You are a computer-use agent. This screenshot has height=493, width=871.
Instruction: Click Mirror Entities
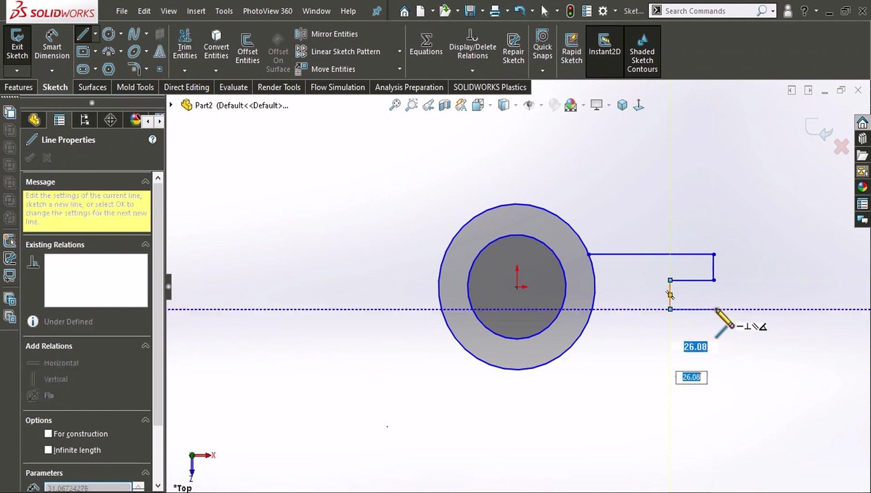pyautogui.click(x=327, y=34)
